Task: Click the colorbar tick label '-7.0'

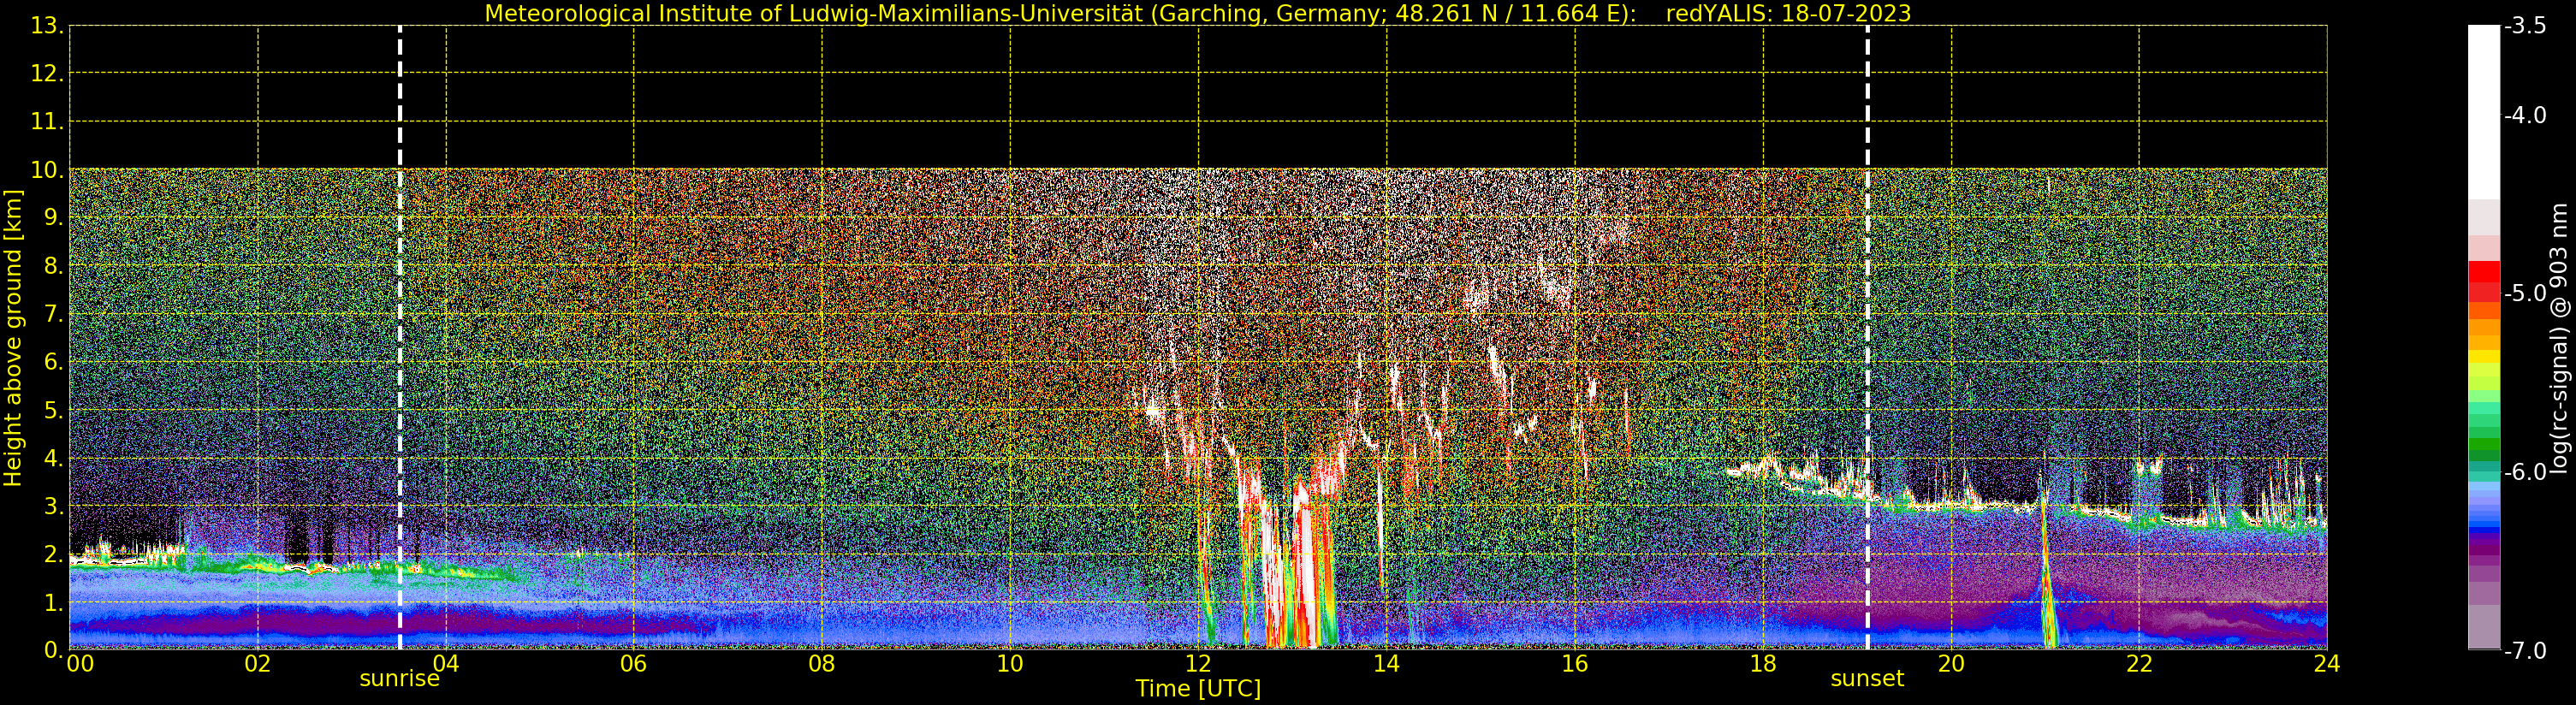Action: coord(2525,650)
